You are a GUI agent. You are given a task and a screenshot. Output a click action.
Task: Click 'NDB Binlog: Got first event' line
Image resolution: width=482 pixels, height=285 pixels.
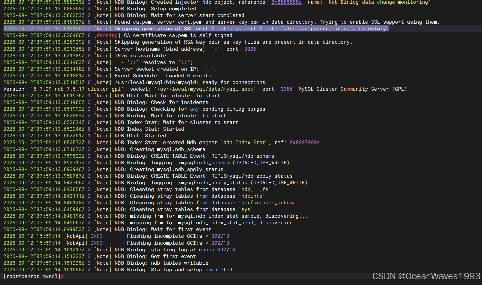tap(100, 256)
